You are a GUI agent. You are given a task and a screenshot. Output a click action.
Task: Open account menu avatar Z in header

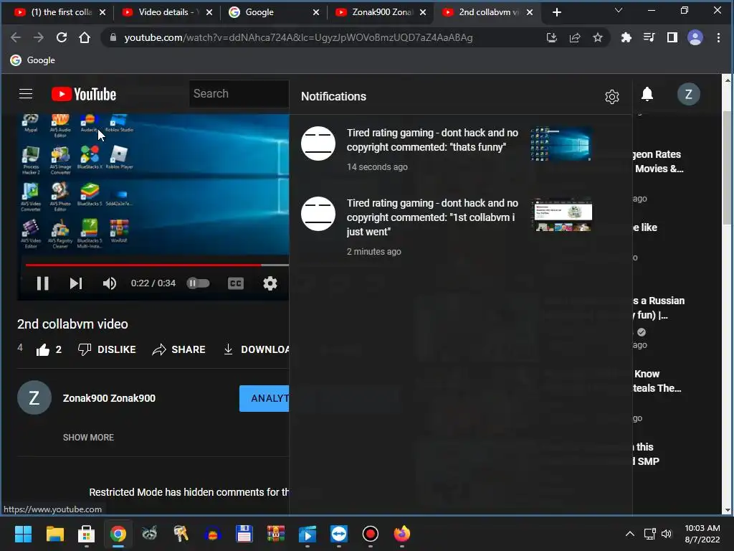click(x=689, y=94)
